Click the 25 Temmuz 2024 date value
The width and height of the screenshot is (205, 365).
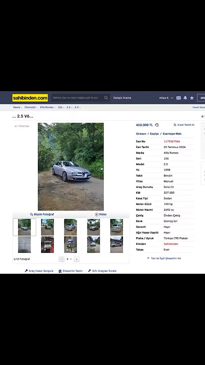point(175,147)
